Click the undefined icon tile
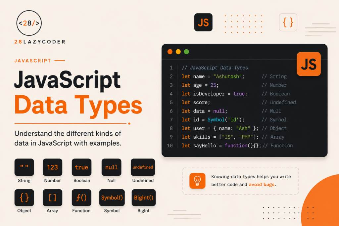Viewport: 339px width, 226px height. click(143, 167)
